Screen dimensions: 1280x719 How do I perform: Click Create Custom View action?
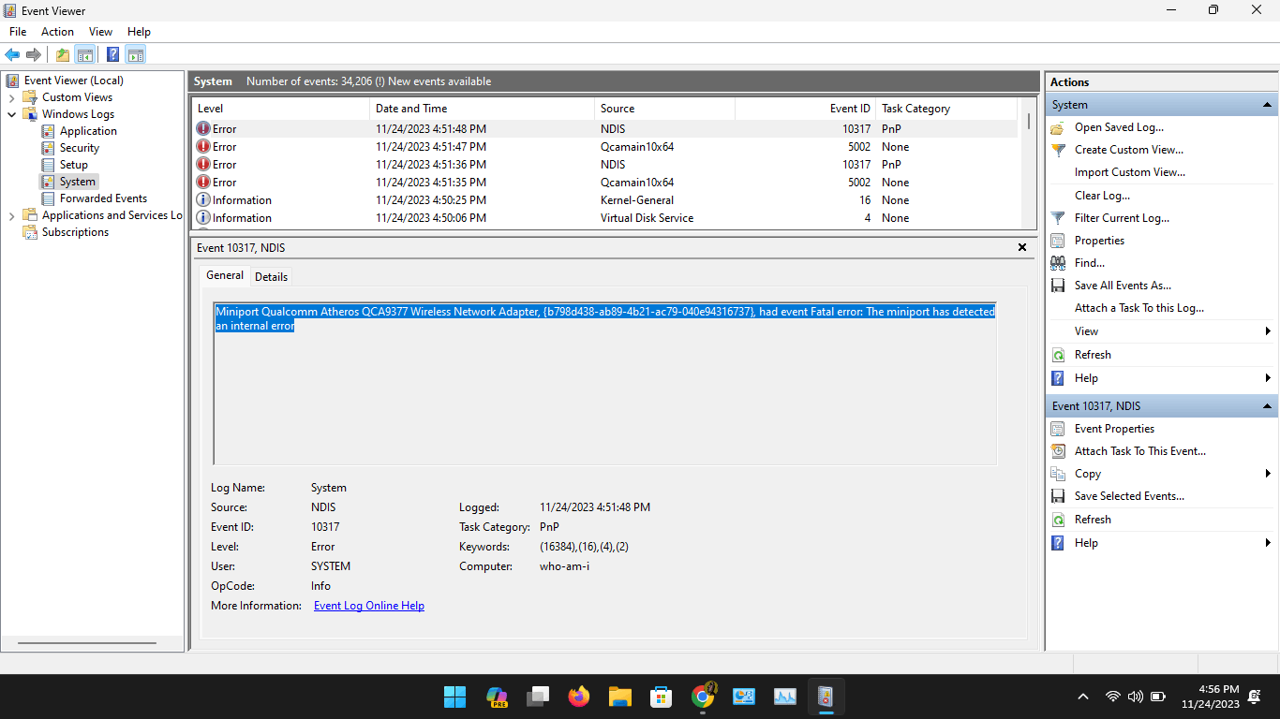(1129, 150)
